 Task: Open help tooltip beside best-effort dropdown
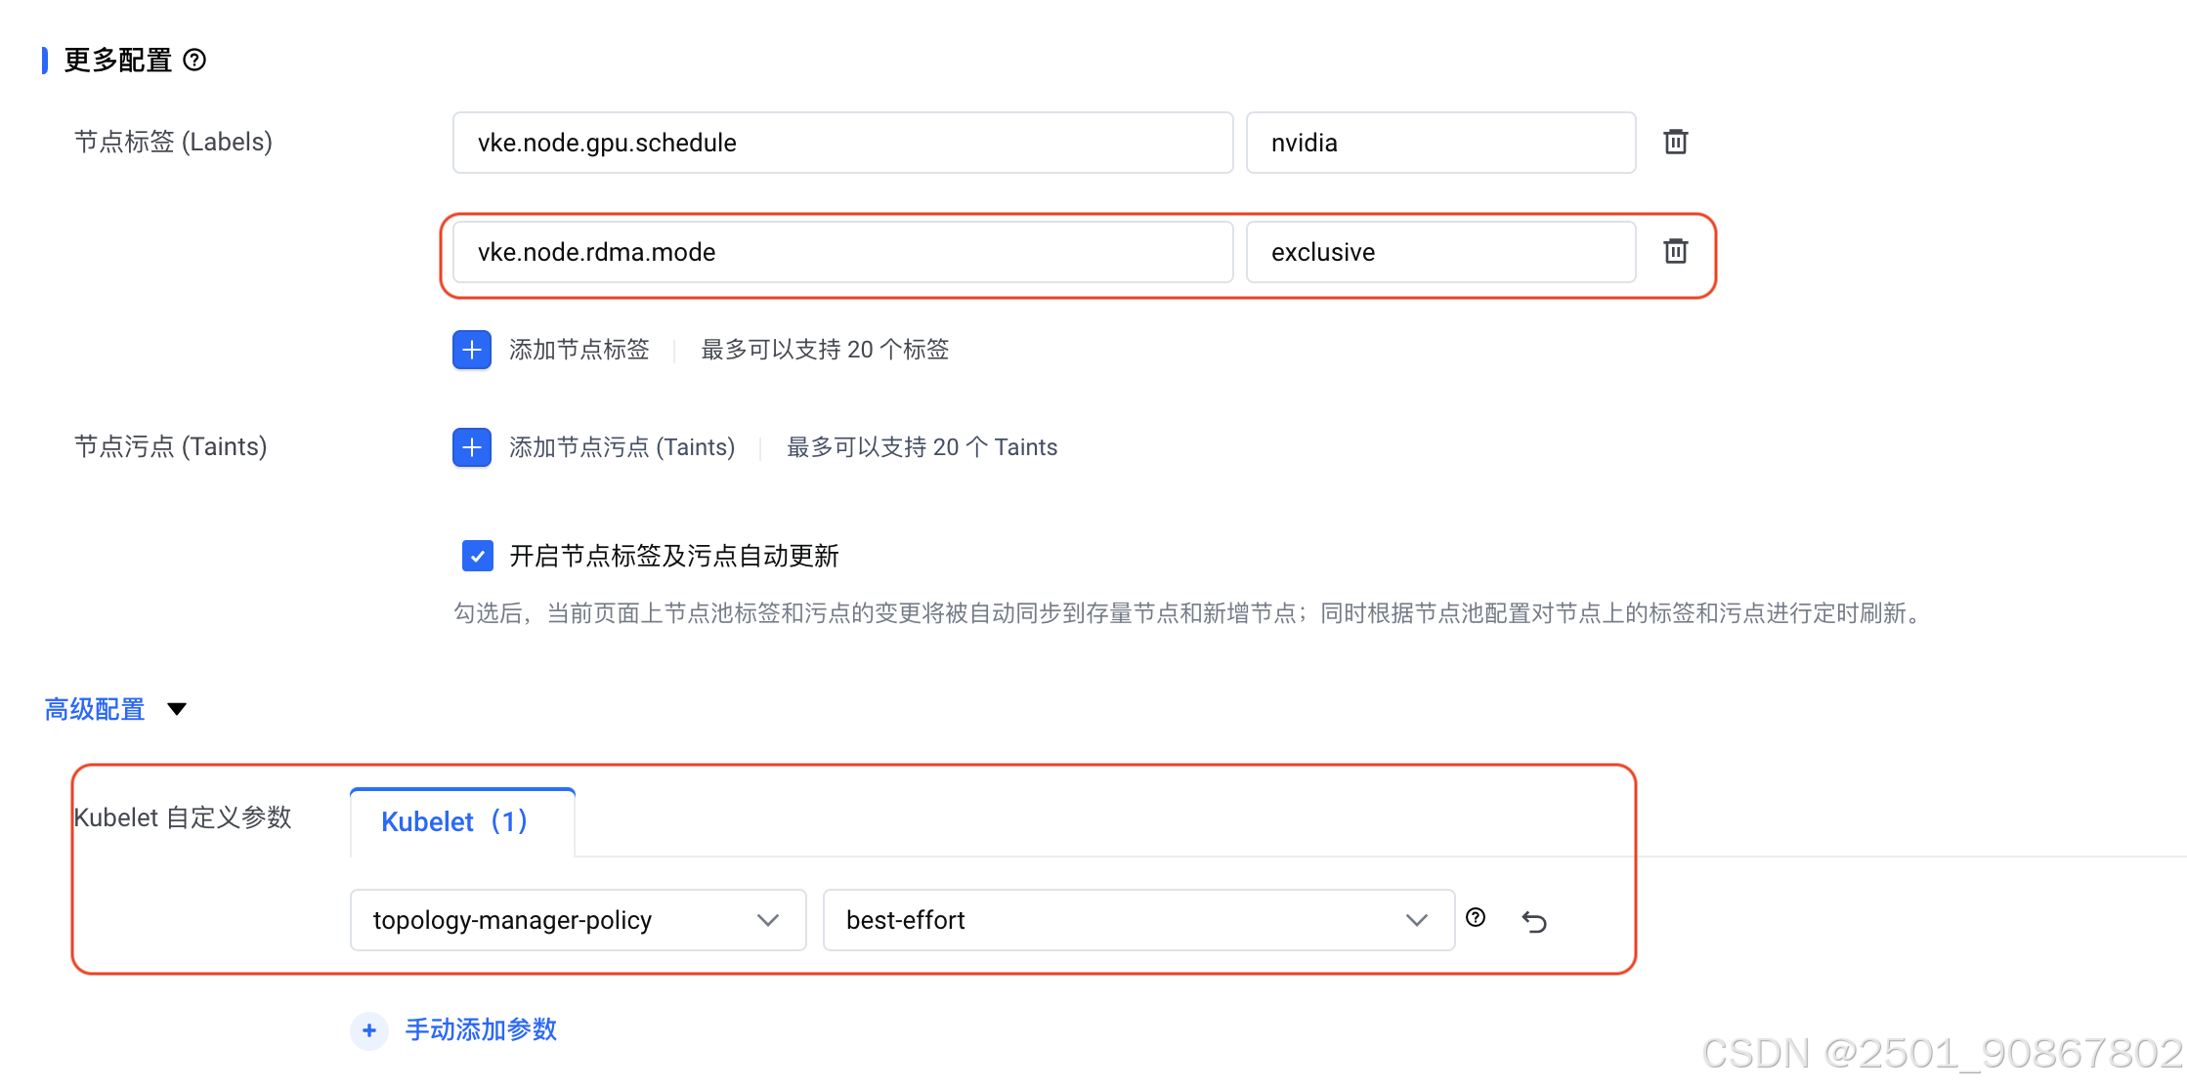pyautogui.click(x=1476, y=917)
